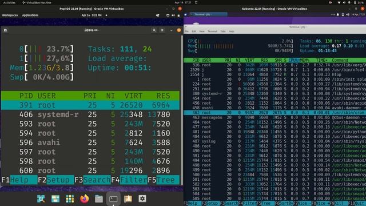
Task: Click F5 Tree in Xubuntu htop
Action: pyautogui.click(x=265, y=204)
